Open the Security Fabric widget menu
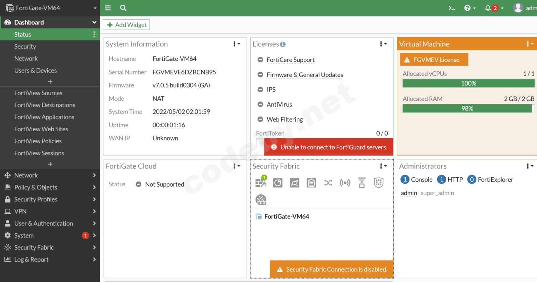Screen dimensions: 537x282 [383, 166]
